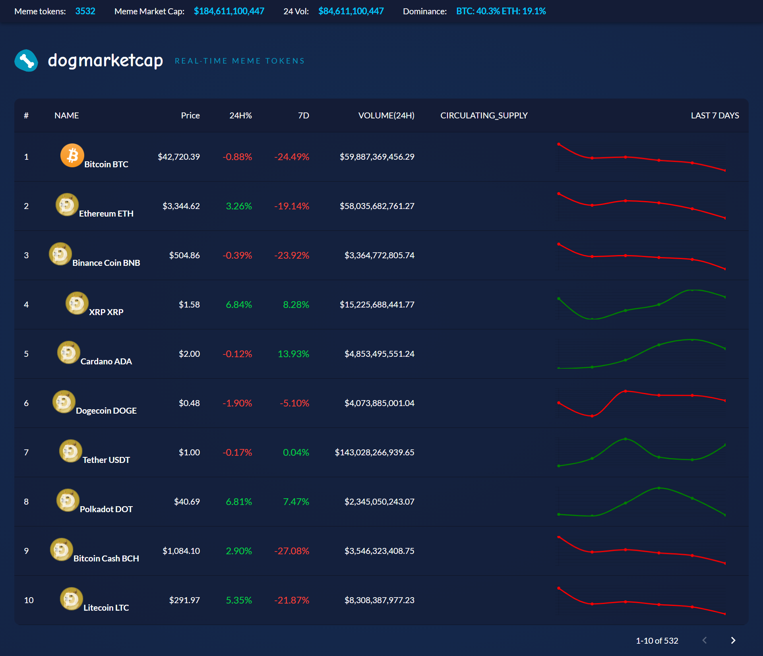
Task: Click the Litecoin LTC coin icon
Action: (72, 599)
